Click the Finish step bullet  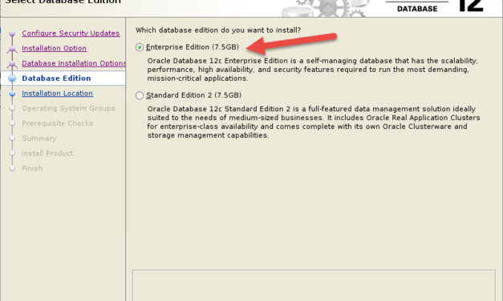(x=12, y=169)
